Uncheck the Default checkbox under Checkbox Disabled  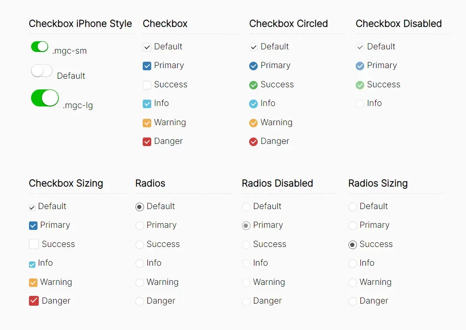click(x=360, y=47)
